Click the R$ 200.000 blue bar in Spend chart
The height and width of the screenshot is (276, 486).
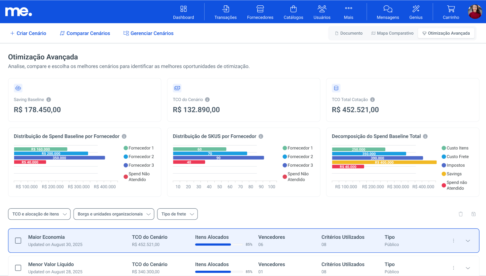pyautogui.click(x=51, y=153)
